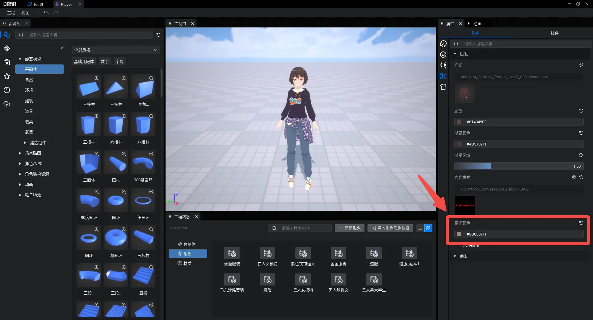The width and height of the screenshot is (593, 320).
Task: Switch to the test9 tab
Action: pyautogui.click(x=36, y=4)
